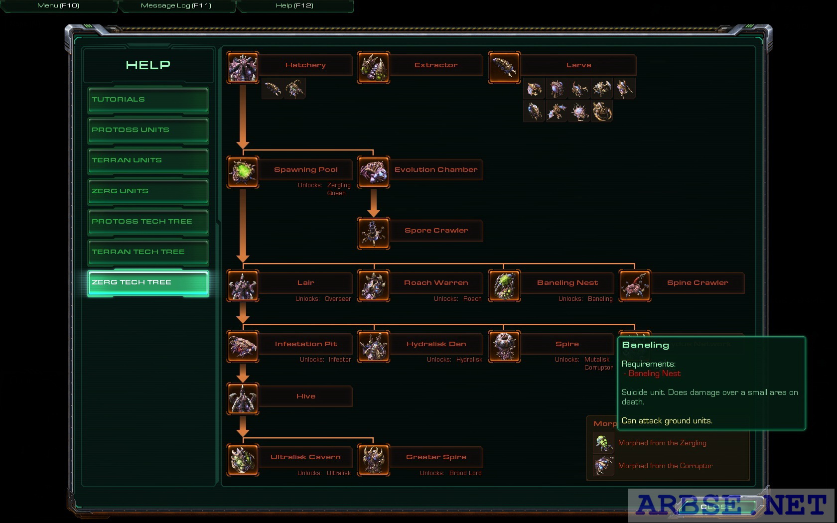Click the Spawning Pool name label
Viewport: 837px width, 523px height.
point(306,169)
